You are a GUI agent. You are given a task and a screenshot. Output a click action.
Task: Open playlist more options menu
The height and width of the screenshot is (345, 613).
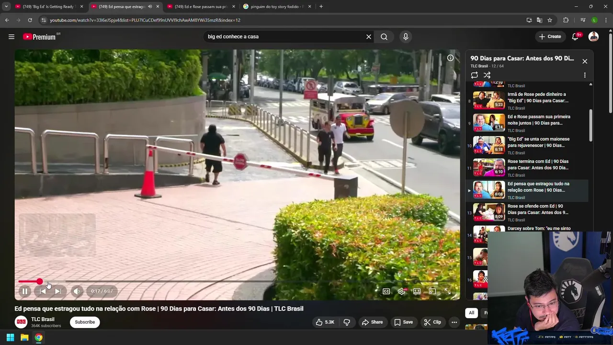585,75
